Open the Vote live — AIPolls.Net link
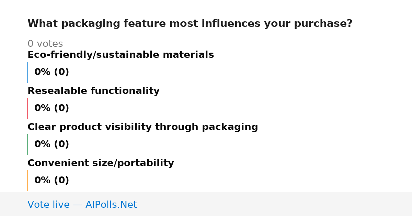Image resolution: width=412 pixels, height=216 pixels. (x=82, y=205)
